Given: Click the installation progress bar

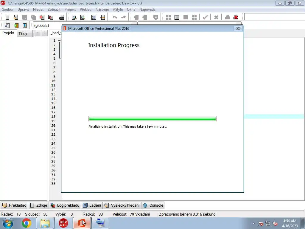Looking at the screenshot, I should coord(152,119).
